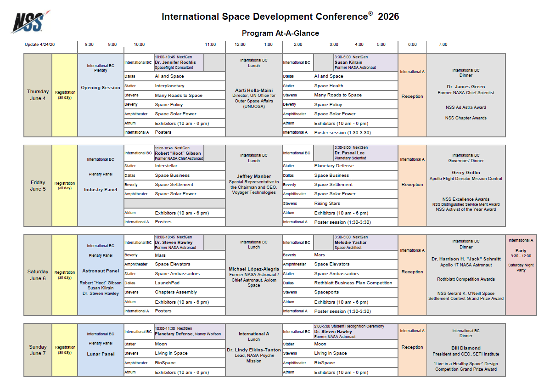Click the Friday June 5 date label
The image size is (544, 390).
click(38, 186)
